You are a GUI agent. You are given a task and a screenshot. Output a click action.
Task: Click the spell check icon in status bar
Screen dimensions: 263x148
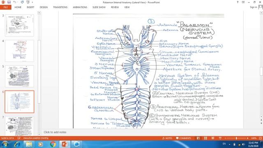[x=19, y=138]
